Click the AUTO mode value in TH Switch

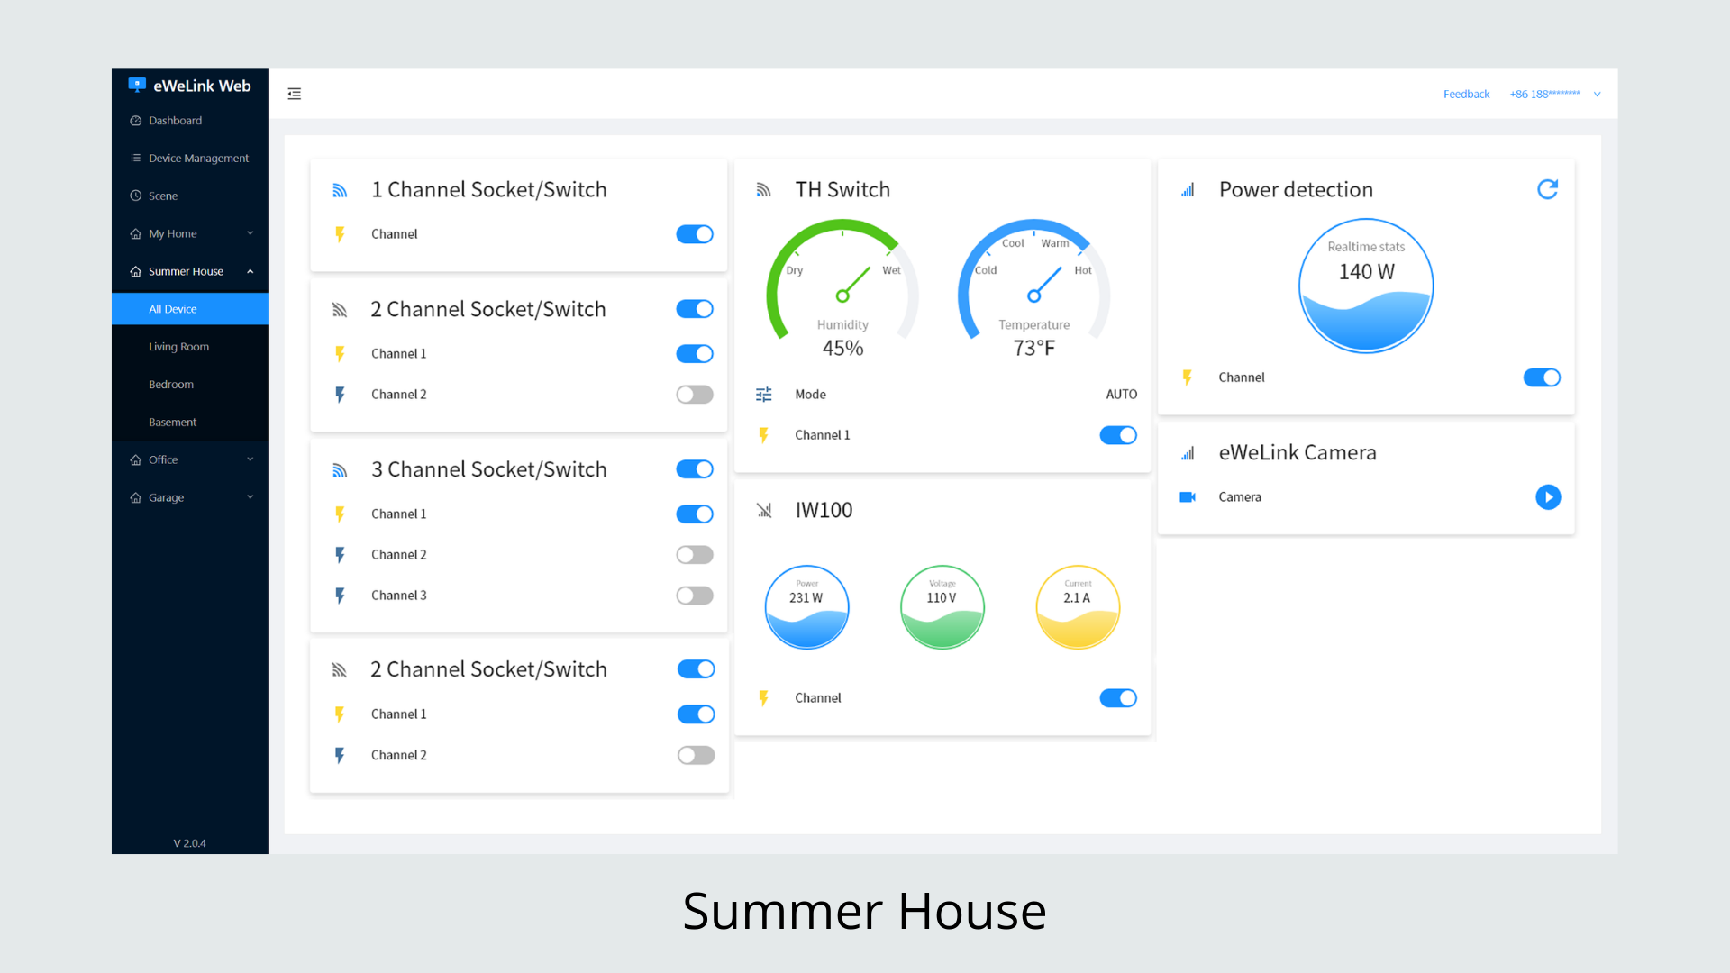coord(1121,395)
